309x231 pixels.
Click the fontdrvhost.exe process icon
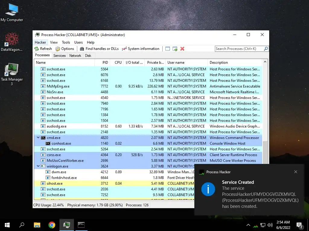point(48,177)
